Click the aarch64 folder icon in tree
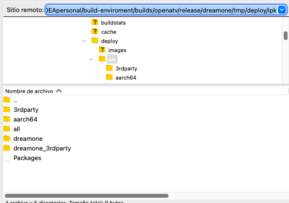 [109, 78]
